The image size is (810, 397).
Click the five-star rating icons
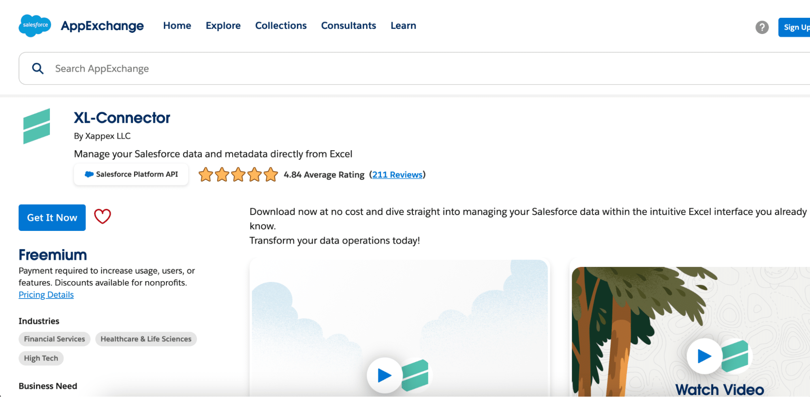pos(238,175)
